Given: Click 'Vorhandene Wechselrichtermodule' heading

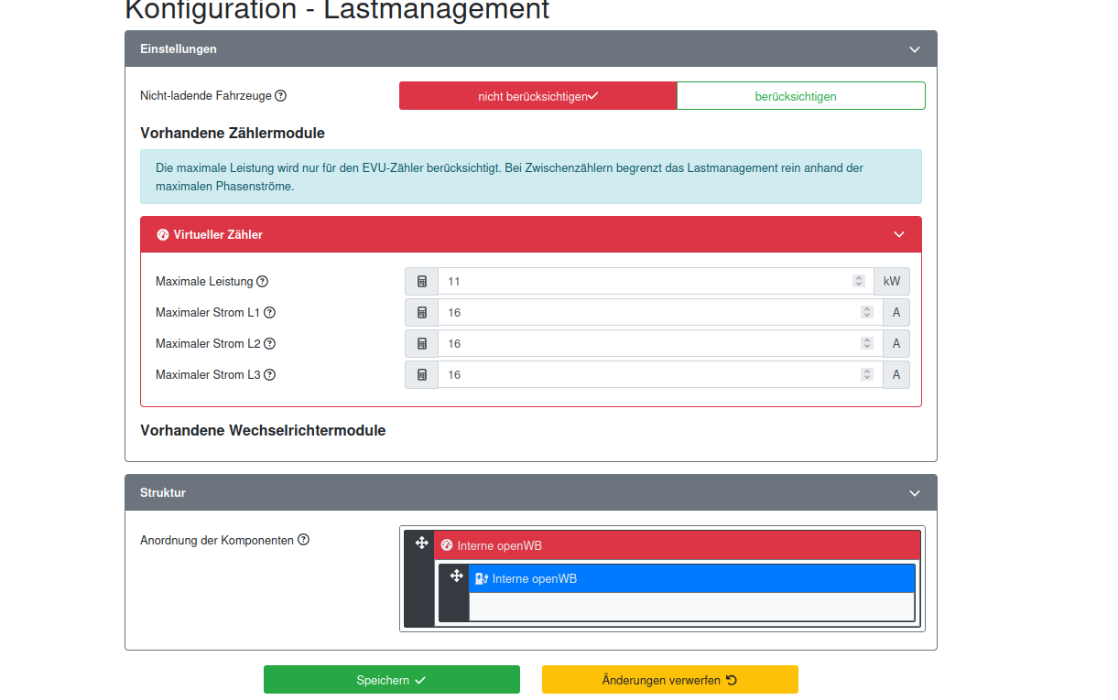Looking at the screenshot, I should pyautogui.click(x=263, y=430).
